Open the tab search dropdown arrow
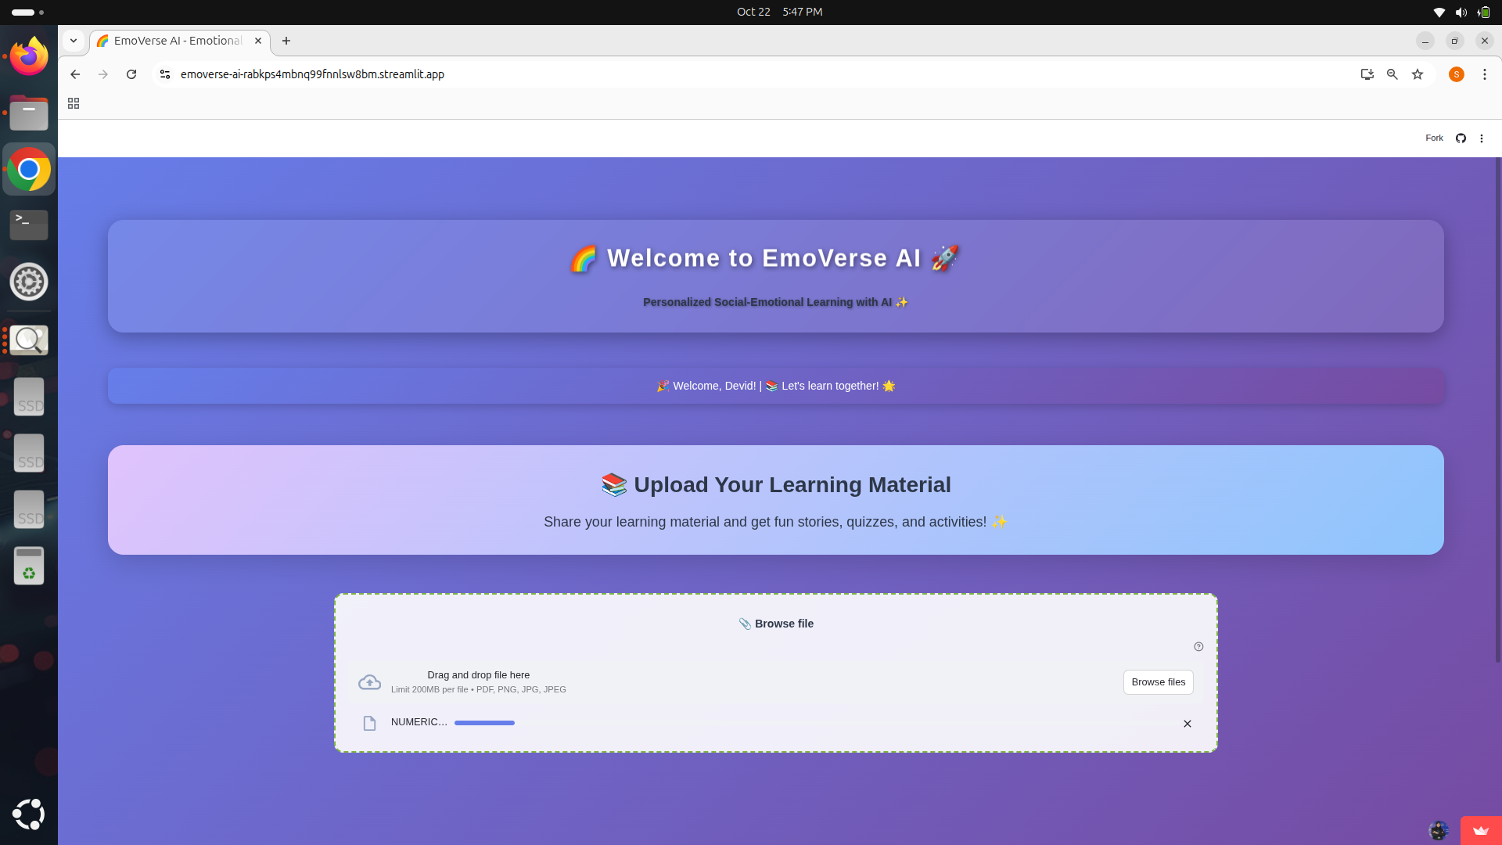This screenshot has width=1502, height=845. 74,41
